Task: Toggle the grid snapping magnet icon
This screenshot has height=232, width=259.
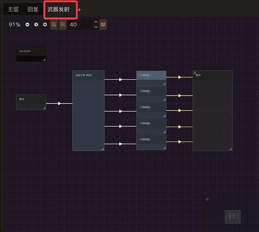Action: point(63,25)
